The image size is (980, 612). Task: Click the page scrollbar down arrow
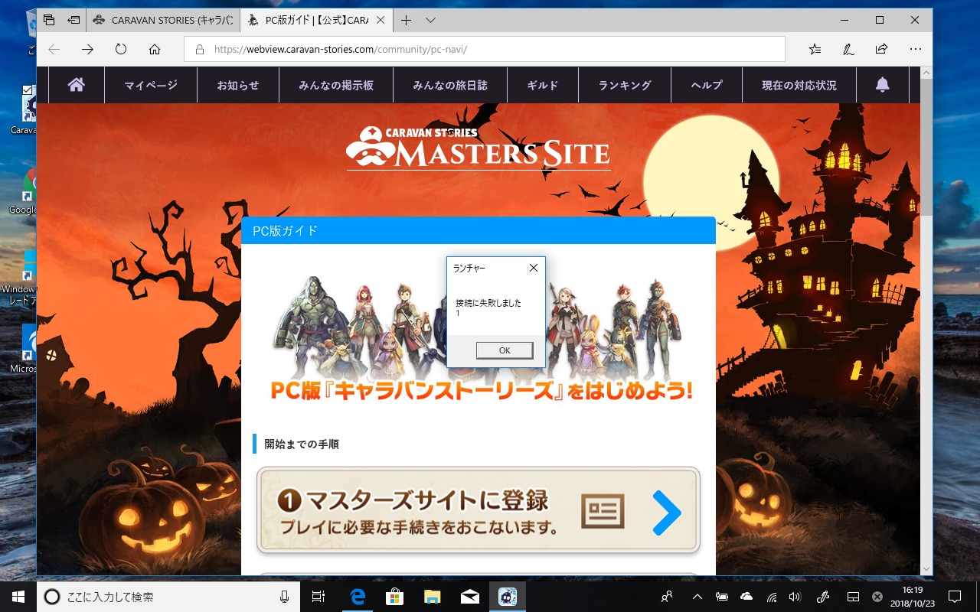click(x=926, y=569)
